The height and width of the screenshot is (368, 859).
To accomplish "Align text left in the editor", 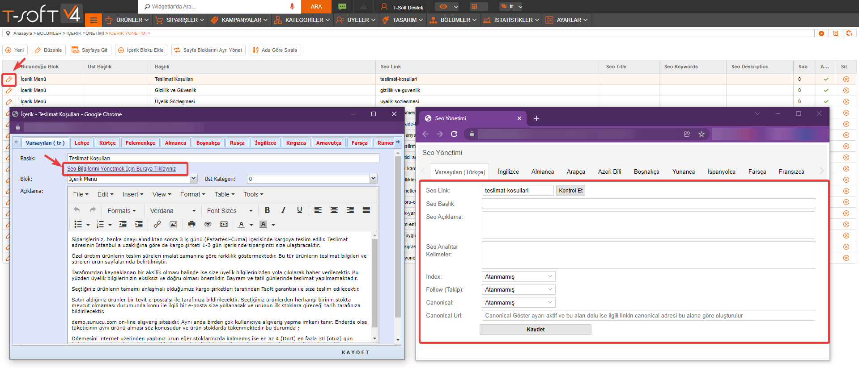I will [x=318, y=210].
